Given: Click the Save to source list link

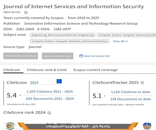Looking at the screenshot, I should click(x=97, y=56).
